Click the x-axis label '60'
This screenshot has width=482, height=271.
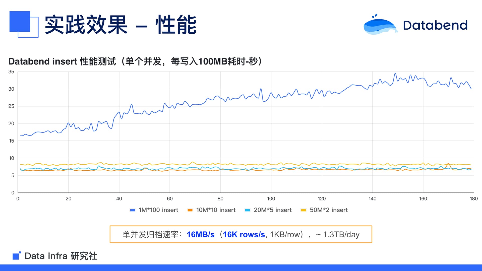tap(170, 199)
